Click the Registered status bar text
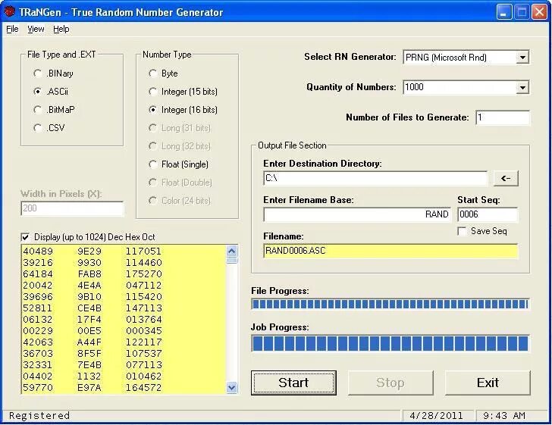552x425 pixels. [39, 416]
